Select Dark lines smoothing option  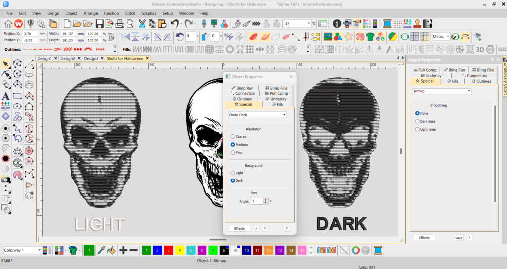(x=417, y=121)
